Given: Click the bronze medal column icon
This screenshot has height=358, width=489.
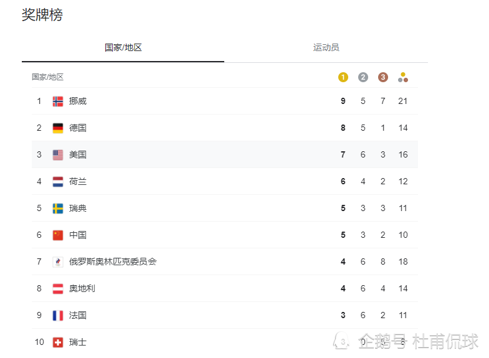Looking at the screenshot, I should (383, 77).
